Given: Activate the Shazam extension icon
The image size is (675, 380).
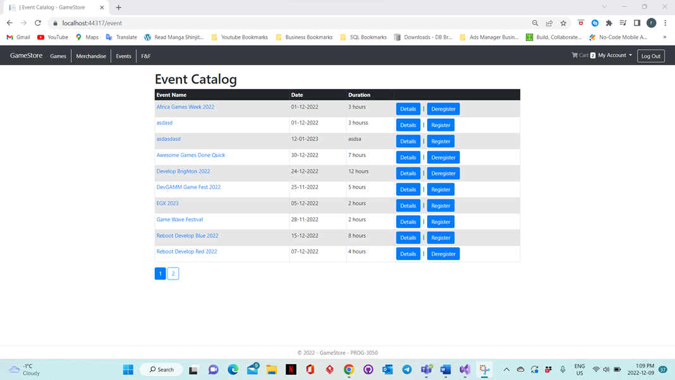Looking at the screenshot, I should 594,23.
